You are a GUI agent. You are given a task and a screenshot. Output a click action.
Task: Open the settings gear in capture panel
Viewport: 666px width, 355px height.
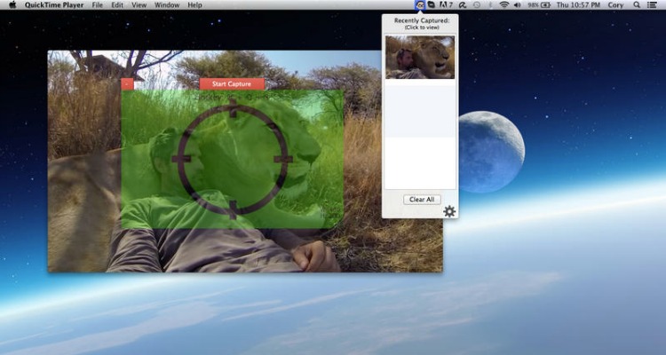point(449,211)
